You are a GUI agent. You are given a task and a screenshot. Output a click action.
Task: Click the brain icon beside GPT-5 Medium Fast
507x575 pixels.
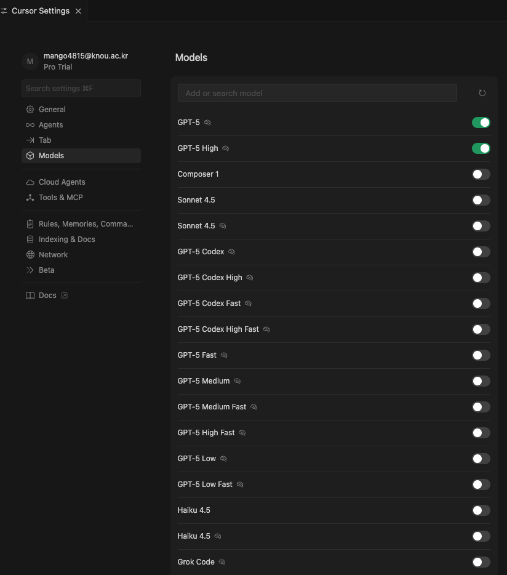click(254, 407)
